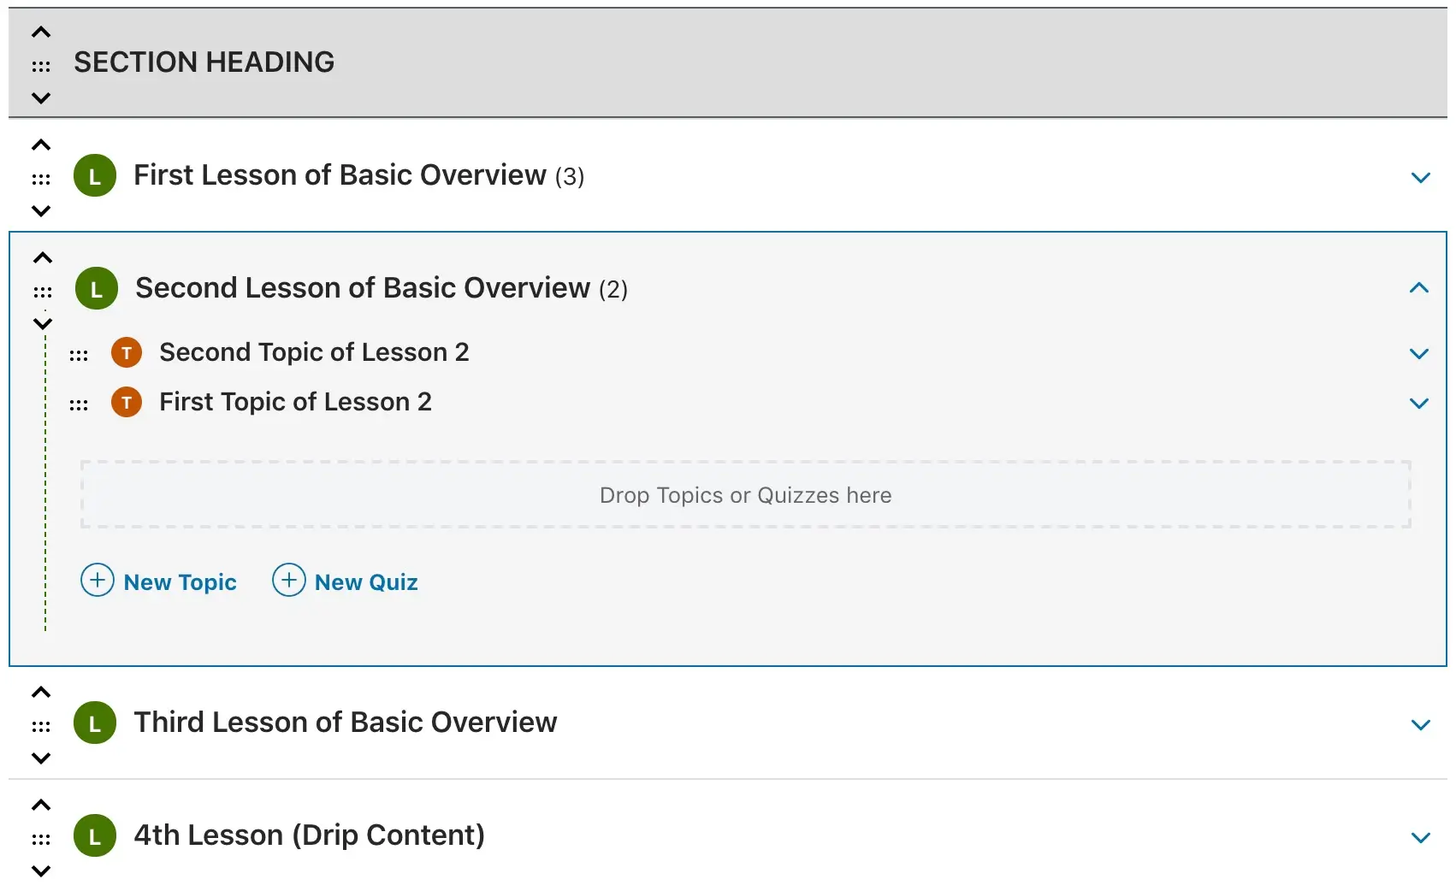Viewport: 1456px width, 891px height.
Task: Expand Third Lesson of Basic Overview
Action: 1420,724
